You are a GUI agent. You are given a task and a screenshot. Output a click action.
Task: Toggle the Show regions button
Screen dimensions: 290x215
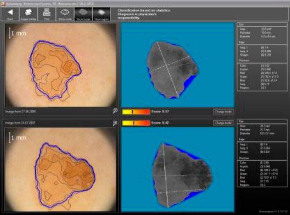click(x=101, y=14)
